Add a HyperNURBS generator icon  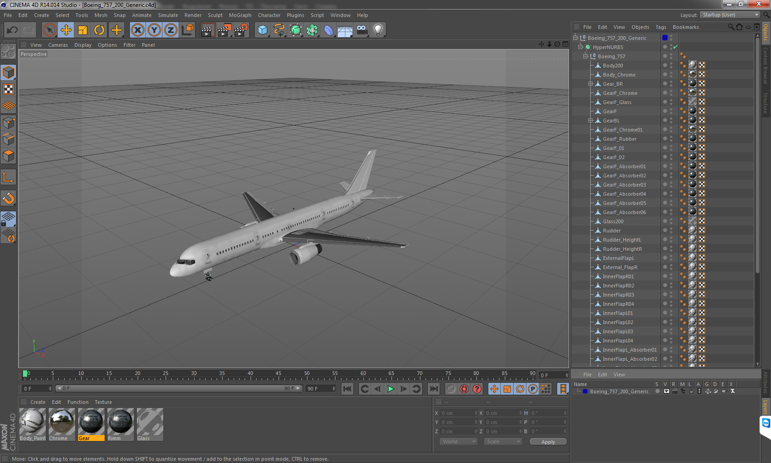pyautogui.click(x=296, y=30)
